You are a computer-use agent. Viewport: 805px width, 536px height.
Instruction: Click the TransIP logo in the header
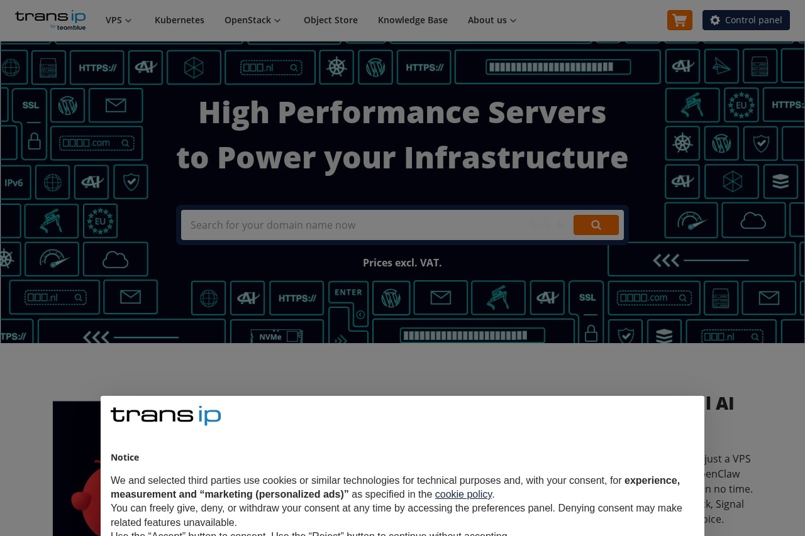(50, 19)
